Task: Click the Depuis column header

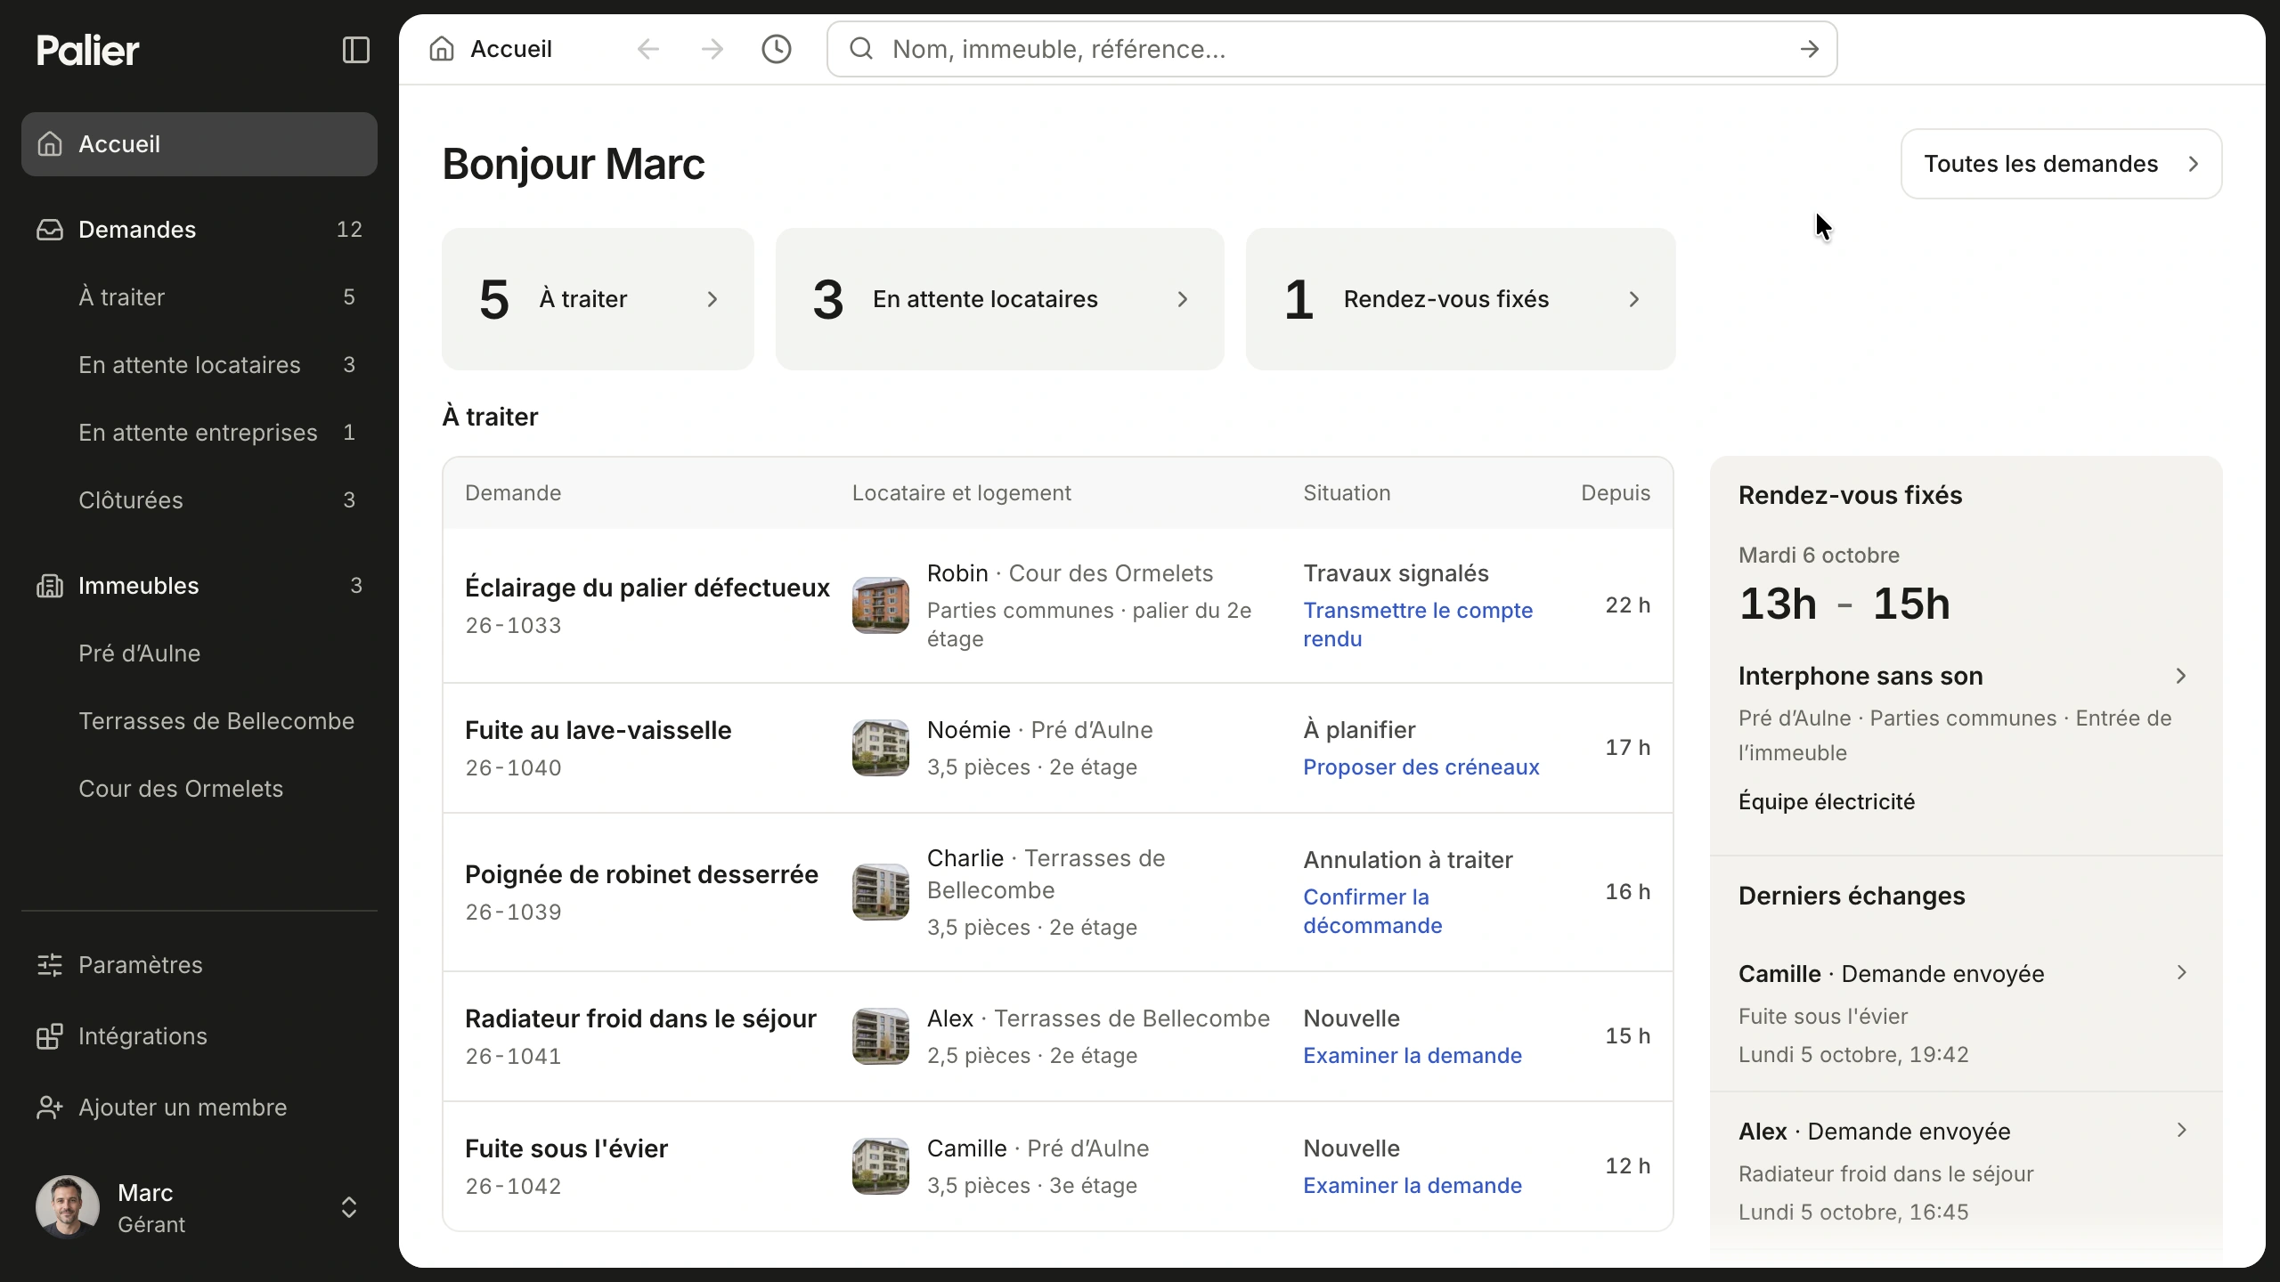Action: pos(1616,493)
